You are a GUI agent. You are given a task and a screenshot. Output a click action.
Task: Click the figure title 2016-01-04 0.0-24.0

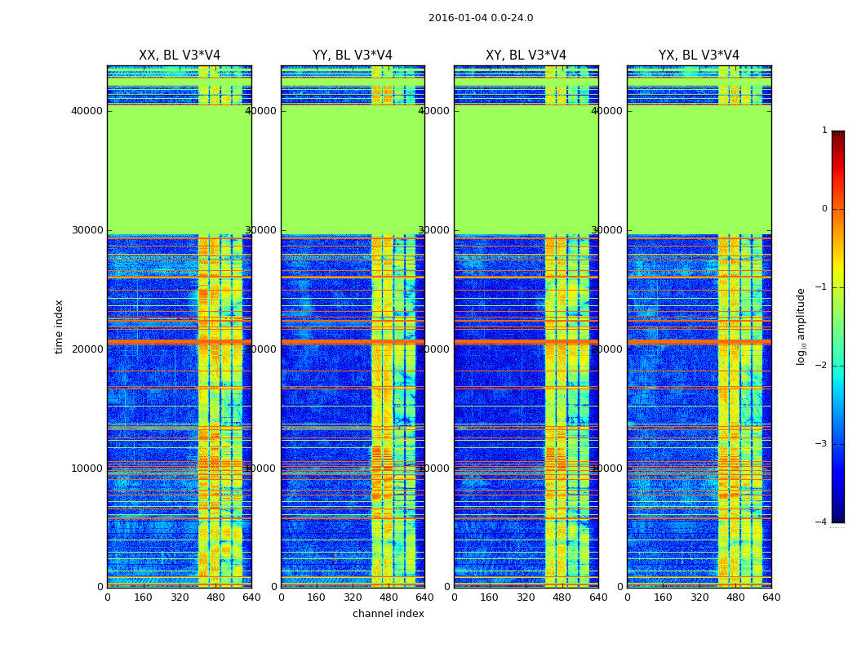pos(481,18)
